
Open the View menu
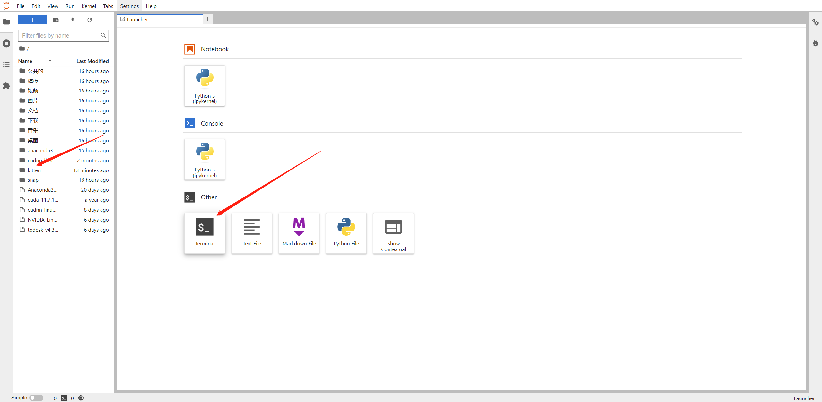(53, 6)
